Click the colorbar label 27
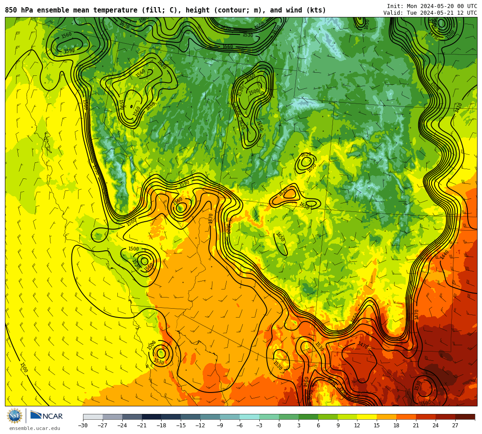 pyautogui.click(x=455, y=426)
